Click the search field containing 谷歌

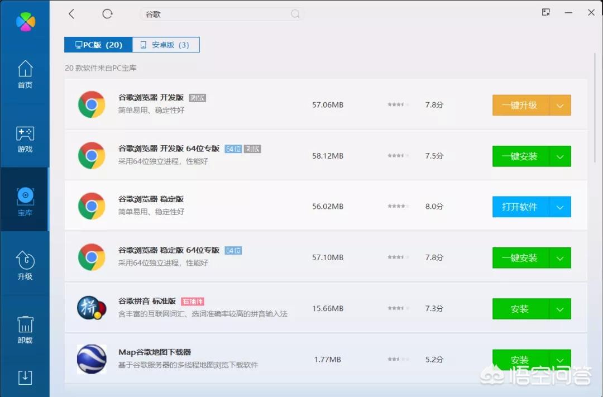218,15
